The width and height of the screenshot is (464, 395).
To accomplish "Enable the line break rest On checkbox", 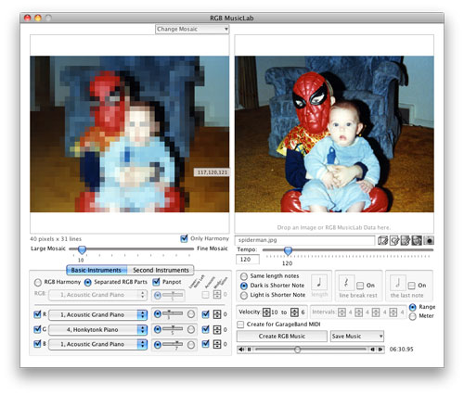I will (360, 286).
